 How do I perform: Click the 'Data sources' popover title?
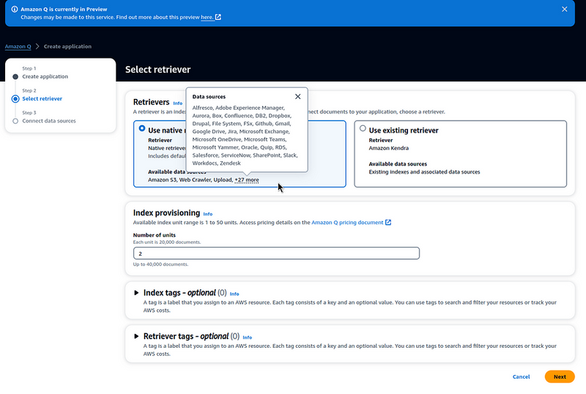tap(209, 97)
